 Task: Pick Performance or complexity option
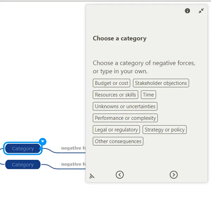coord(125,118)
